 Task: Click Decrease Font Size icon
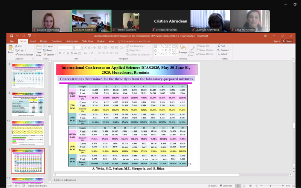(x=89, y=47)
